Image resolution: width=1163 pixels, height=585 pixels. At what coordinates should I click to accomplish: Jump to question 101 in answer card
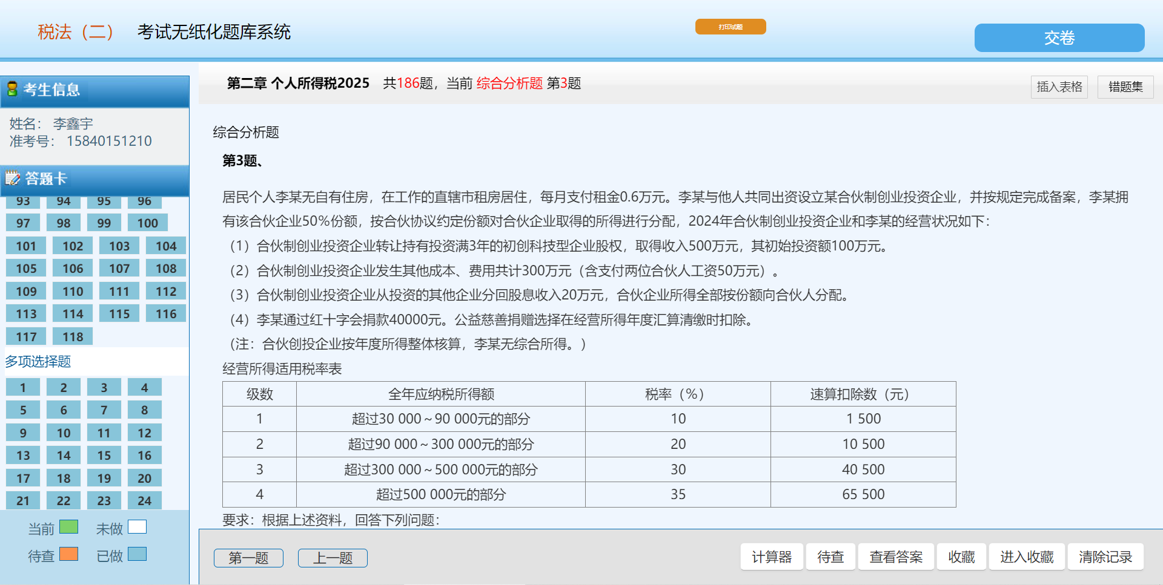click(26, 246)
